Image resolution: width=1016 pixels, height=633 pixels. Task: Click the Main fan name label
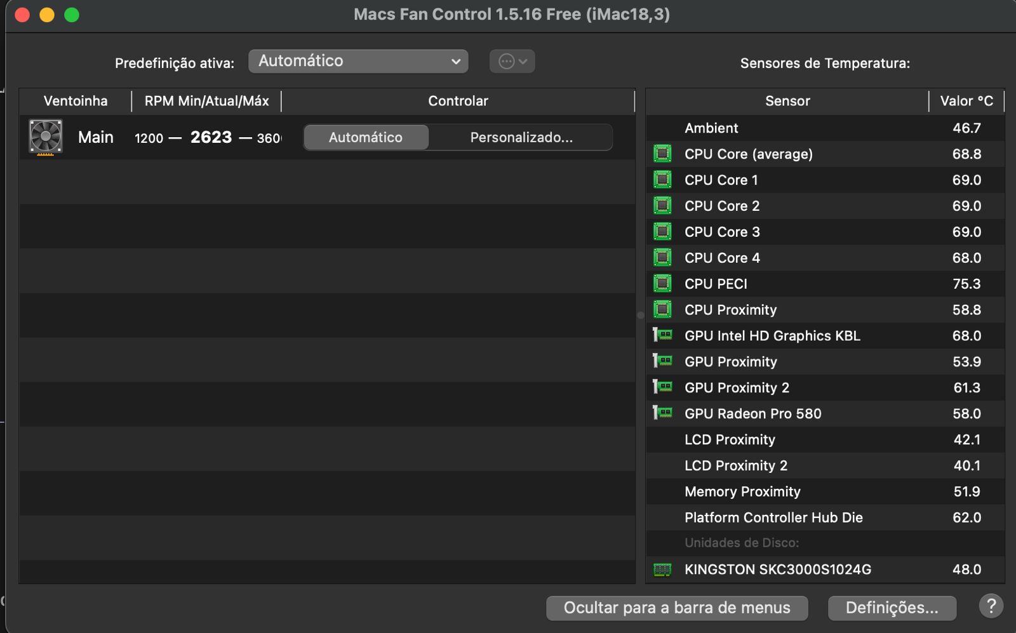click(x=96, y=137)
